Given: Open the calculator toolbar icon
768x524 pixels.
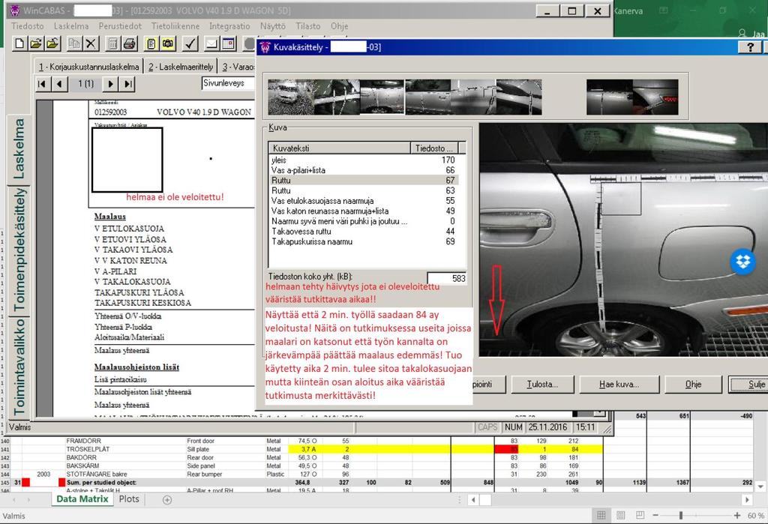Looking at the screenshot, I should tap(113, 43).
